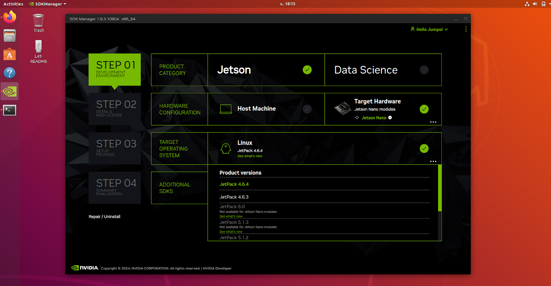
Task: Go to STEP 01 Development Environment
Action: point(115,70)
